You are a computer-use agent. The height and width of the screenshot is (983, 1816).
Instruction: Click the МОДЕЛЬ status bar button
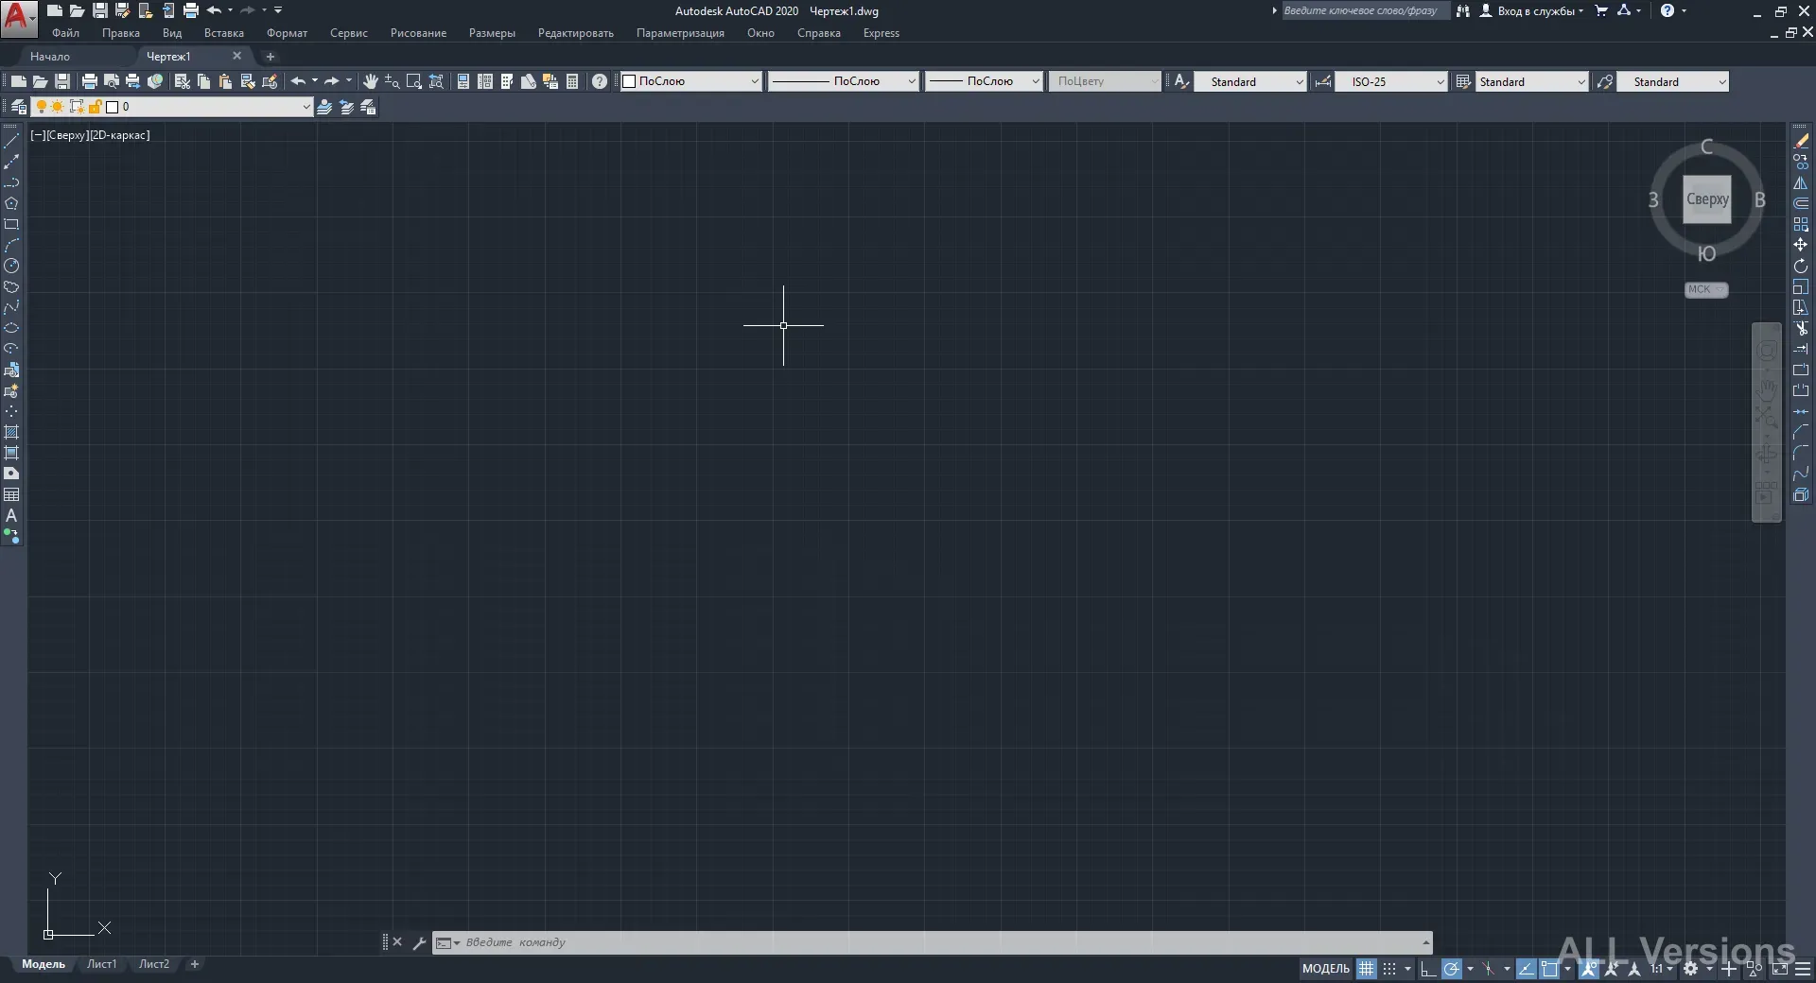coord(1326,968)
